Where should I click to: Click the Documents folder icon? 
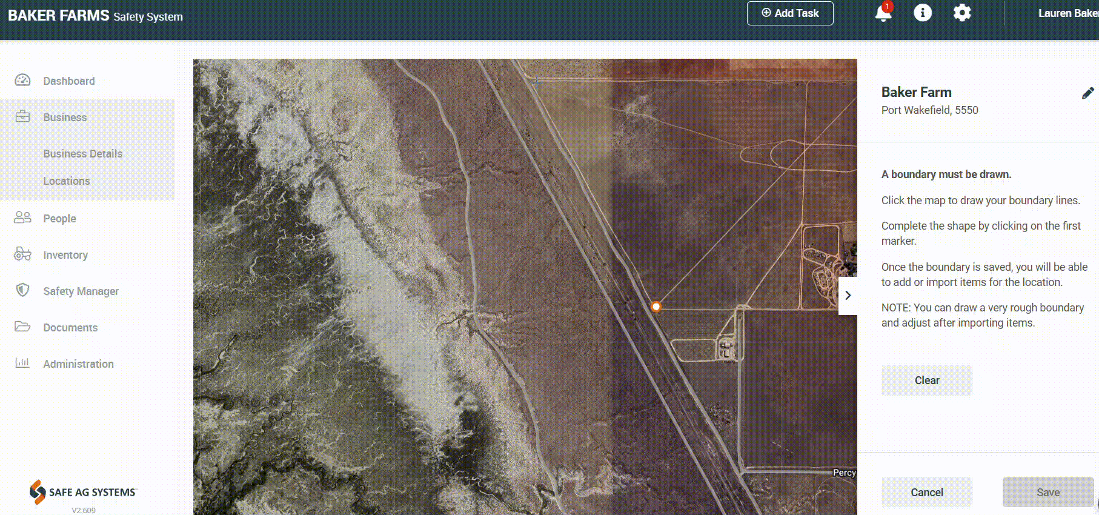(x=22, y=327)
